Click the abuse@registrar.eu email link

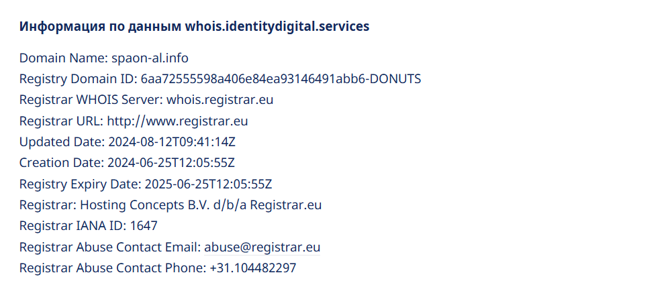click(262, 247)
